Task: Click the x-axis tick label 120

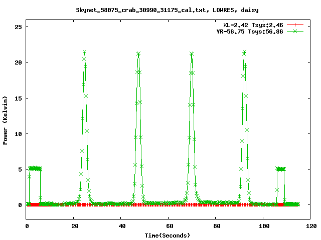Action: click(311, 226)
